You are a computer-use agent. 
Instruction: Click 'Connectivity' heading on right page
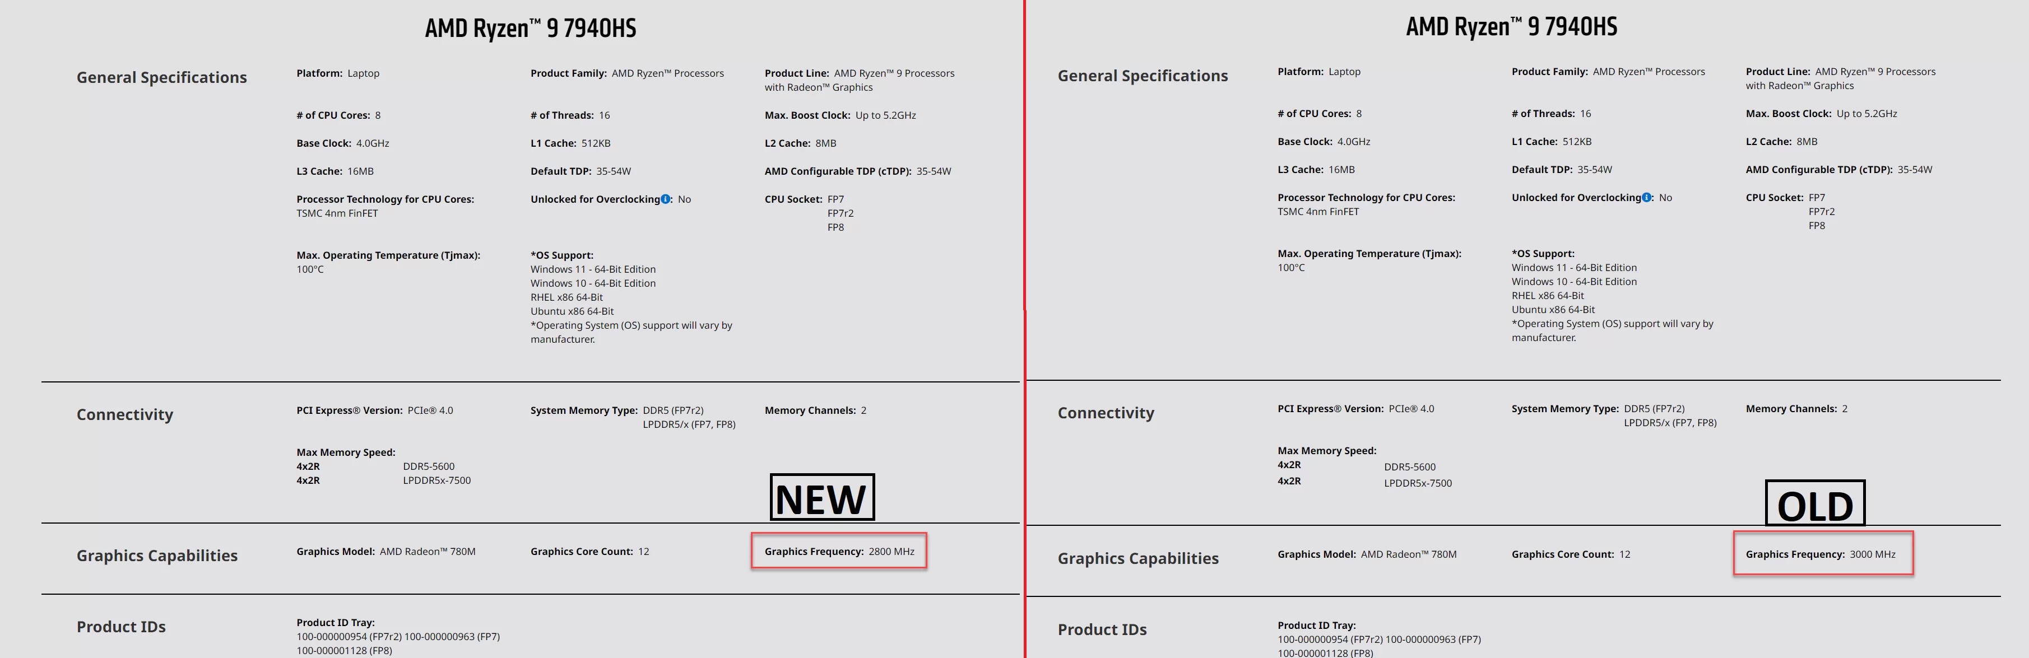coord(1106,413)
